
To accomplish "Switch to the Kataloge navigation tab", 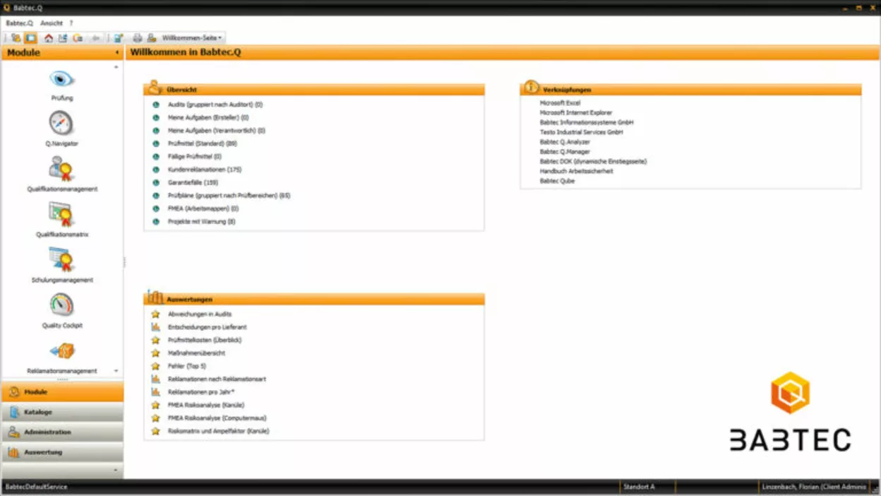I will pyautogui.click(x=62, y=412).
